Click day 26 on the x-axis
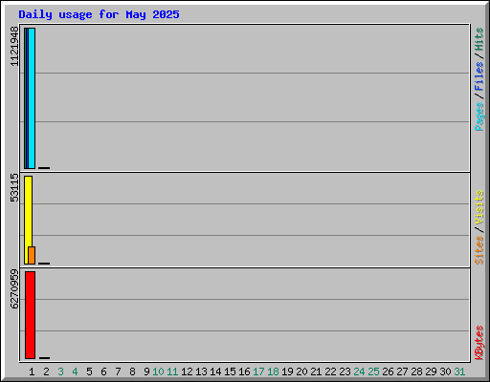Viewport: 490px width, 382px height. [x=388, y=371]
